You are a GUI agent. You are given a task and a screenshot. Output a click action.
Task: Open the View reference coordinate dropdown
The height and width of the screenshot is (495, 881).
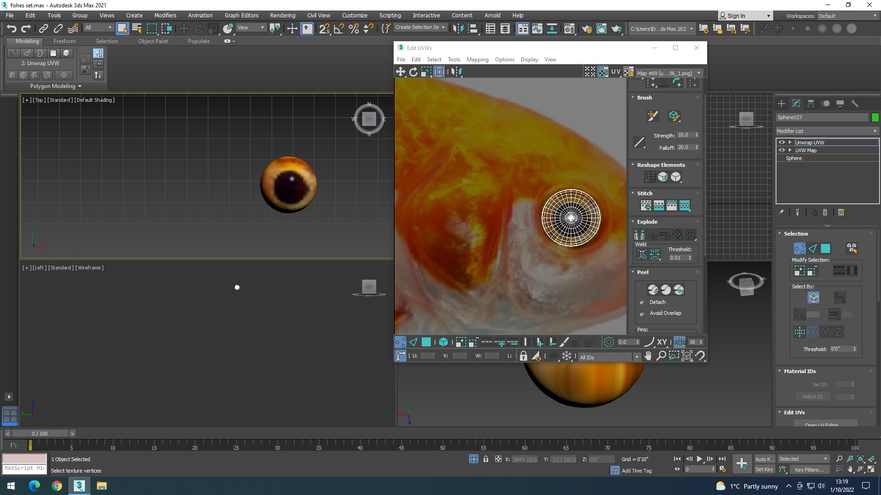click(251, 27)
